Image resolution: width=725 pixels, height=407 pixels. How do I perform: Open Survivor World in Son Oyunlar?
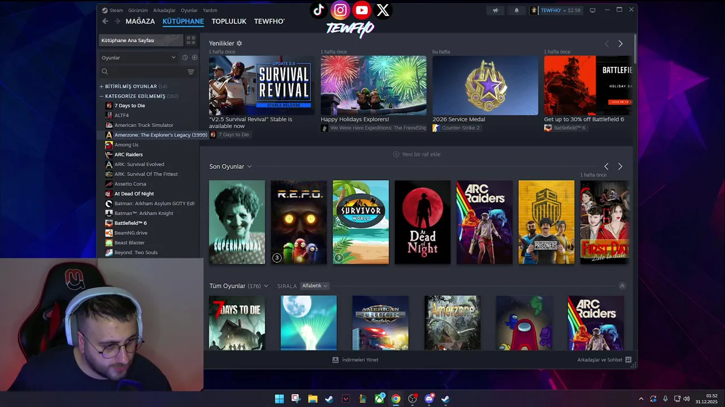pos(361,222)
